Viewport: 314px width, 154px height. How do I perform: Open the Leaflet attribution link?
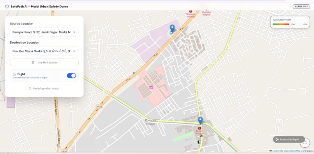pyautogui.click(x=276, y=151)
